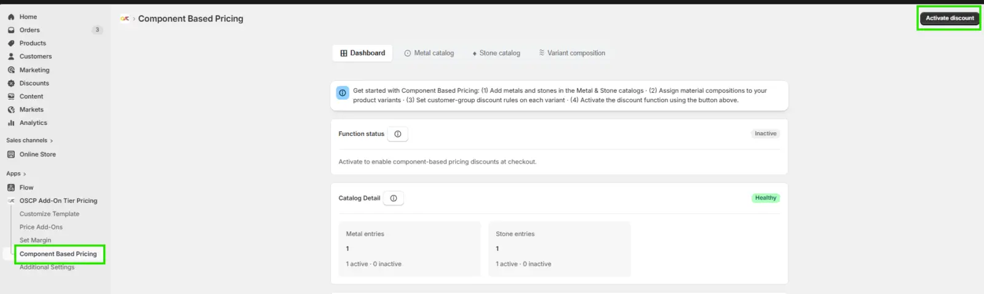Select Component Based Pricing submenu item

58,254
